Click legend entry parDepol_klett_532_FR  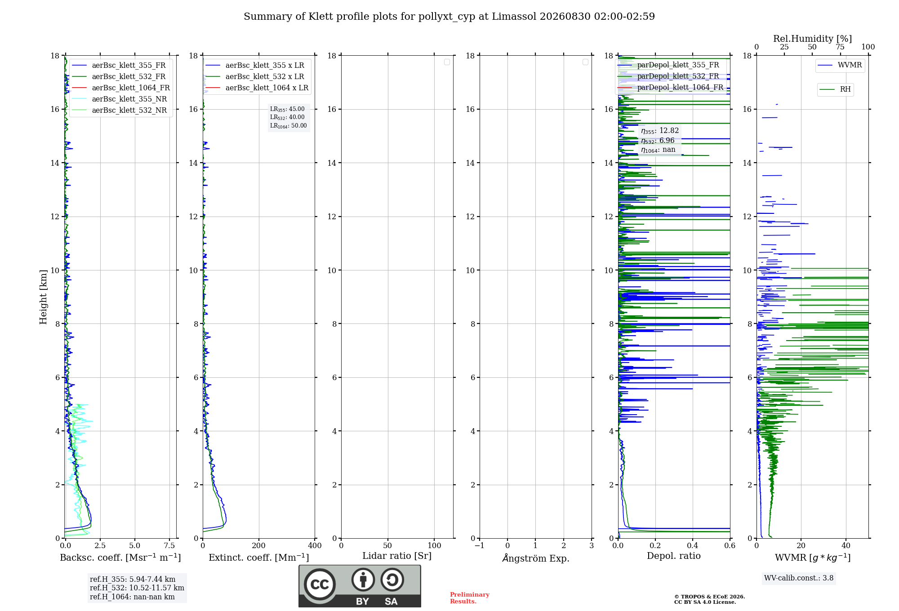(668, 76)
